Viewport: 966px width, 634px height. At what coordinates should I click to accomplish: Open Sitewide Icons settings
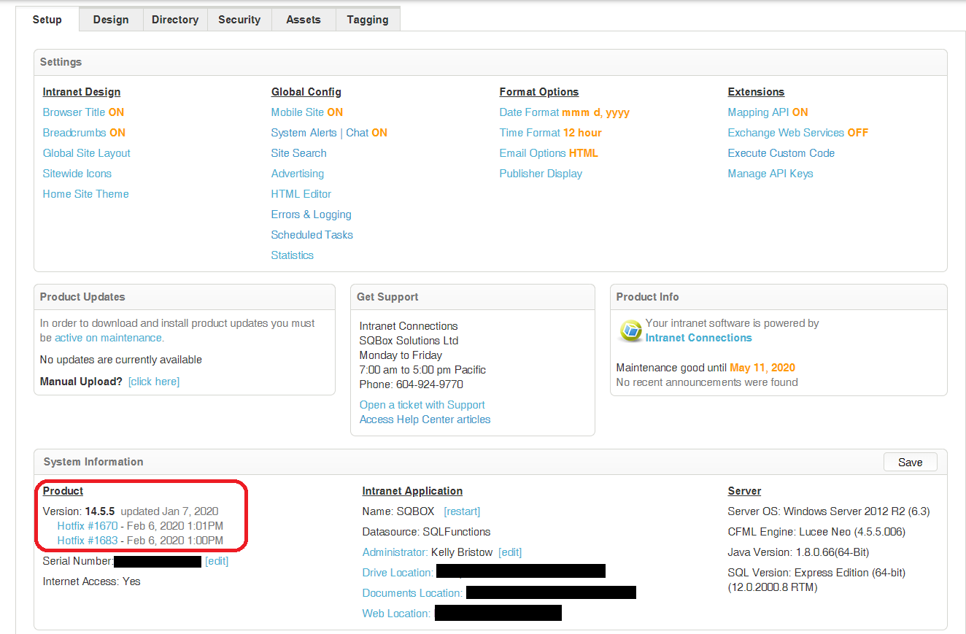77,174
